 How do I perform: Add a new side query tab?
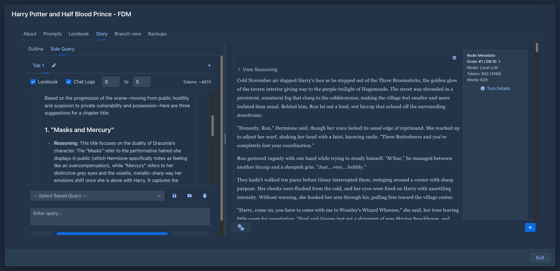[x=209, y=65]
